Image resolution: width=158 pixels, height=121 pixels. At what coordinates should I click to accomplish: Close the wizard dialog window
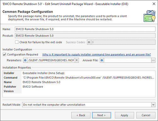[154, 4]
